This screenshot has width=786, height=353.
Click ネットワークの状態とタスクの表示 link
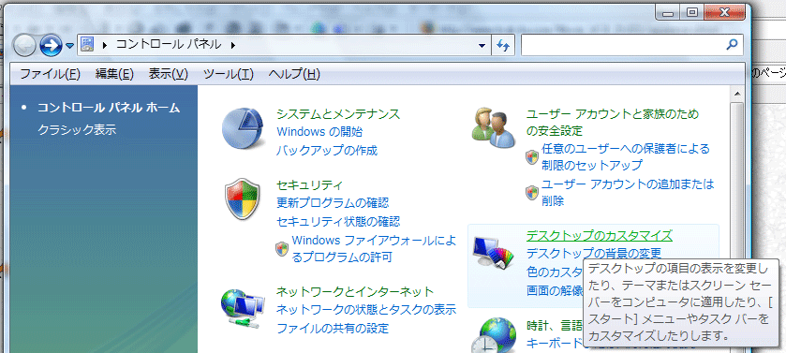366,309
